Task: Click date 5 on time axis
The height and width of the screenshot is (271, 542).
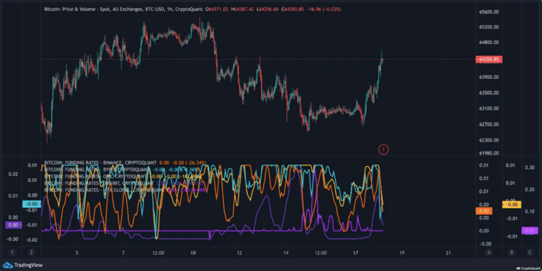Action: coord(77,252)
